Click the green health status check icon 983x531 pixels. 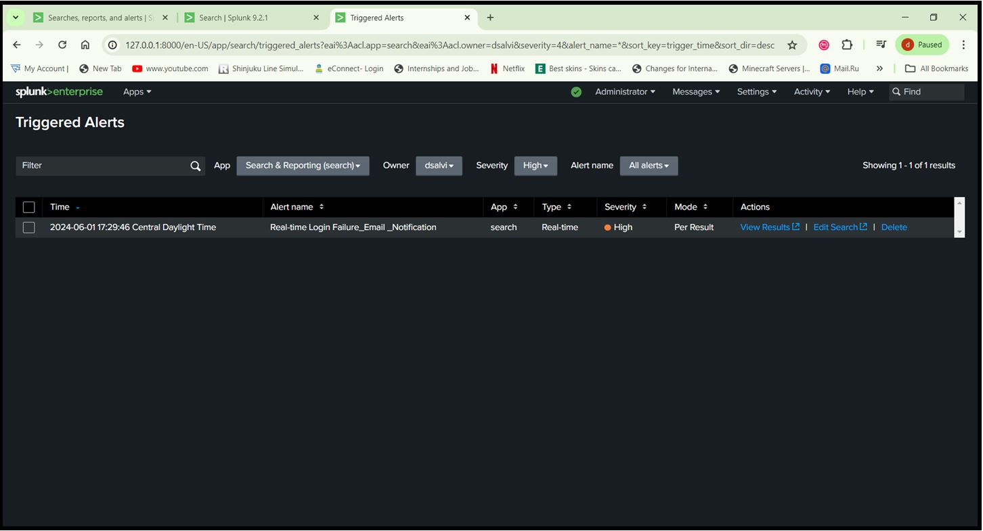pos(576,92)
